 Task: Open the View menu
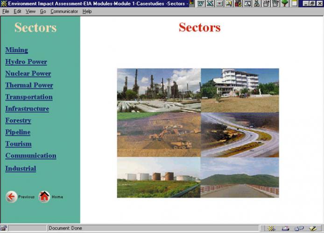[x=31, y=12]
